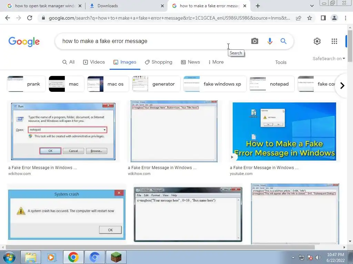Switch to the task manager search tab
Image resolution: width=353 pixels, height=264 pixels.
tap(44, 6)
